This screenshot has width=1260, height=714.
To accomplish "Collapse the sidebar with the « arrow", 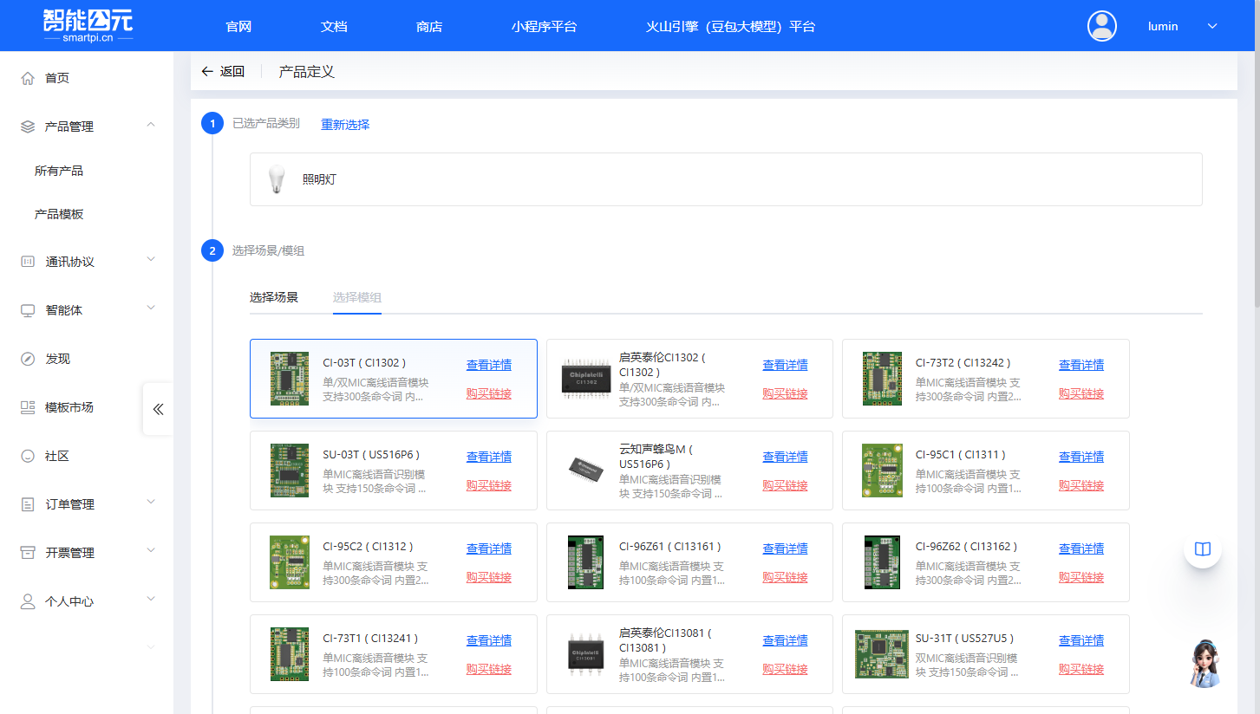I will pos(157,409).
